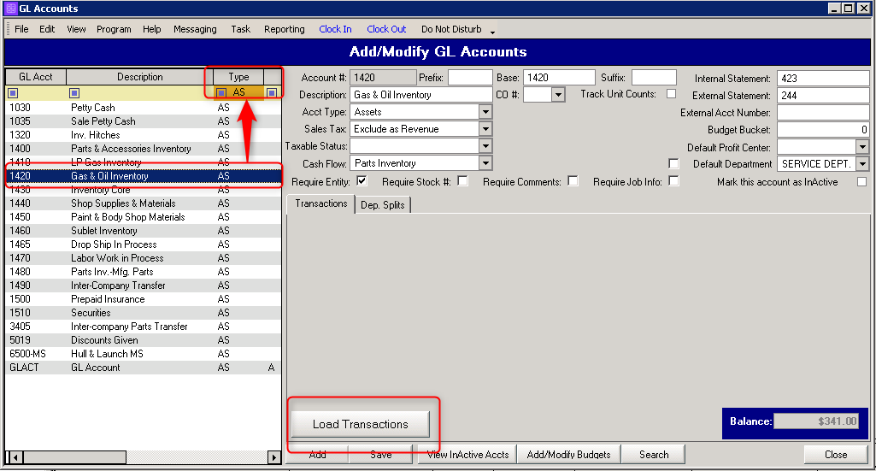Select the 6500-MS Hull & Launch MS row
Screen dimensions: 876x471
click(143, 354)
